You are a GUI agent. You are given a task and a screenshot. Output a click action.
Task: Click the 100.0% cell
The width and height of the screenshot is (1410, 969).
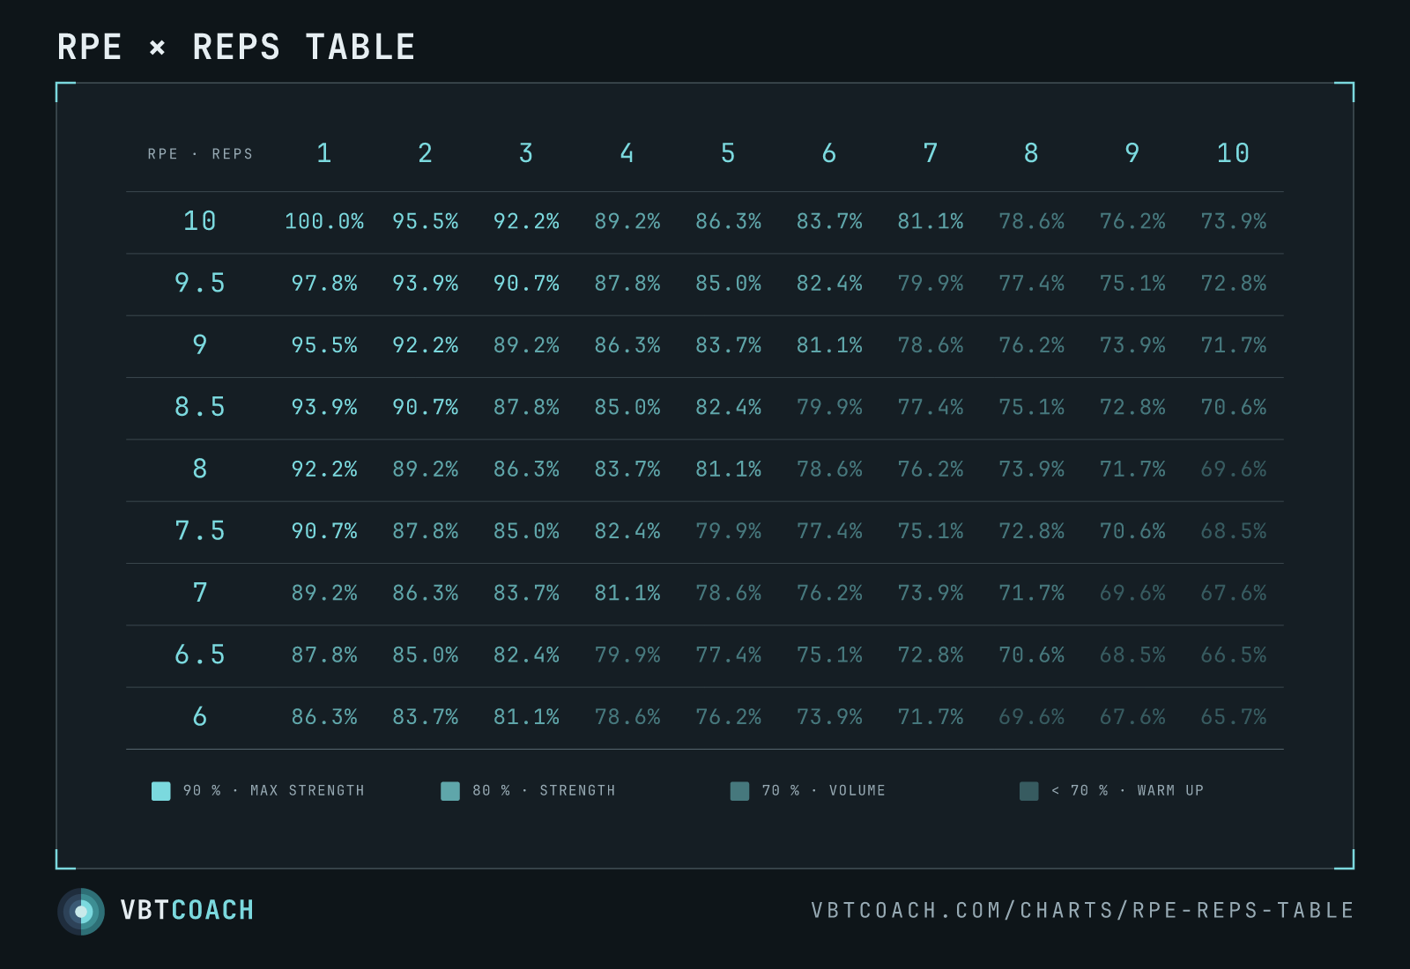pyautogui.click(x=324, y=221)
